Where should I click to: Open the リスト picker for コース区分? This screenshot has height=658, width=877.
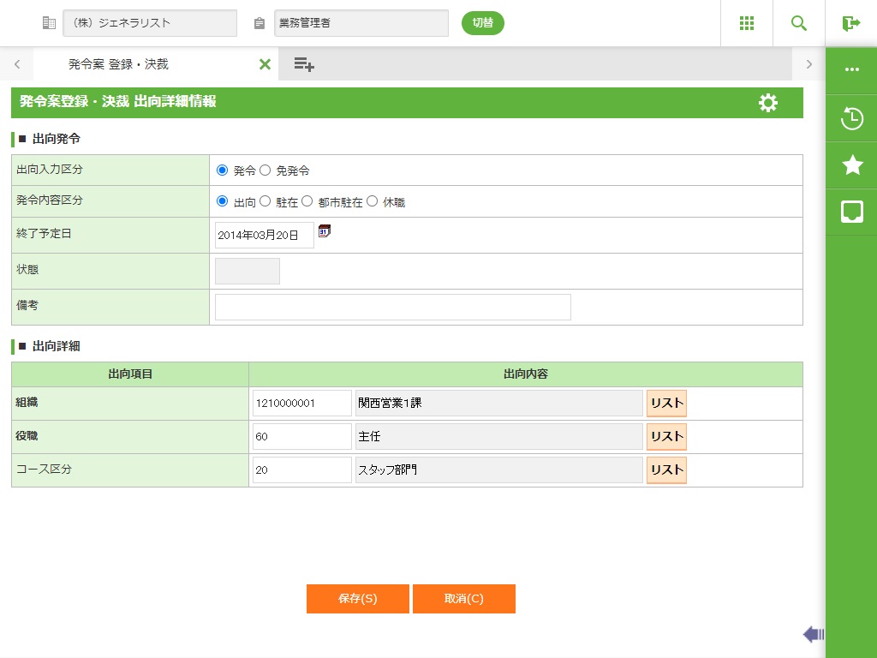pos(666,470)
